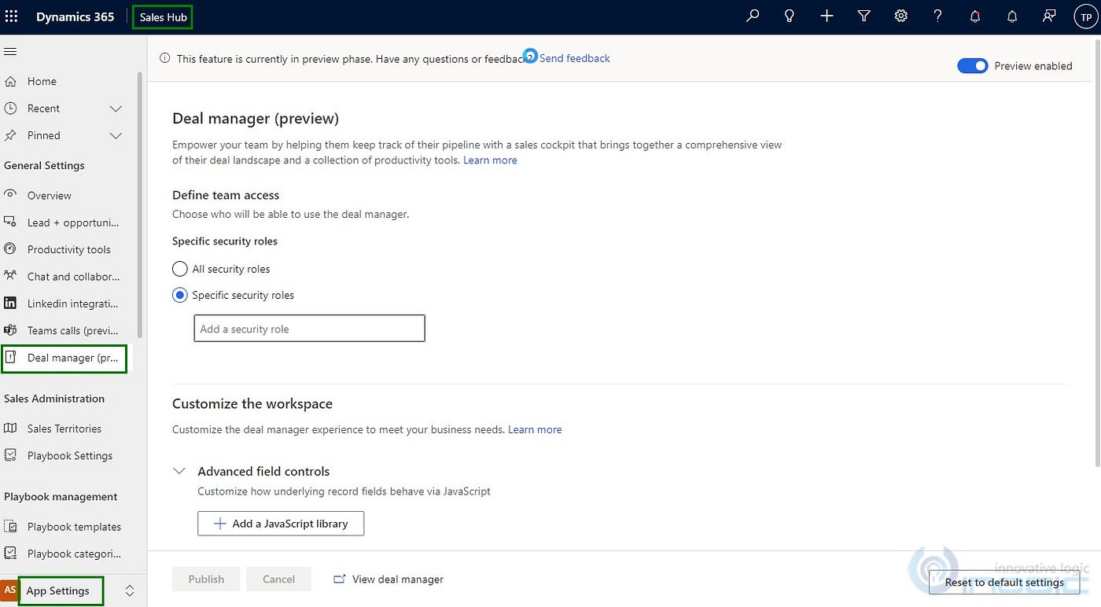Click View deal manager link

point(388,579)
